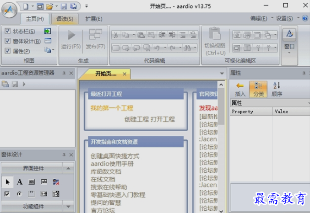The image size is (310, 213).
Task: Open the 设置(S) menu
Action: tap(284, 19)
